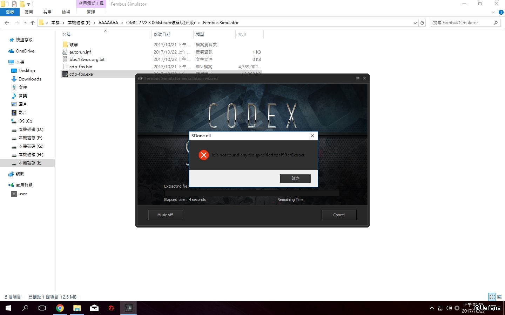Open the 文件 folder in sidebar
505x315 pixels.
23,87
